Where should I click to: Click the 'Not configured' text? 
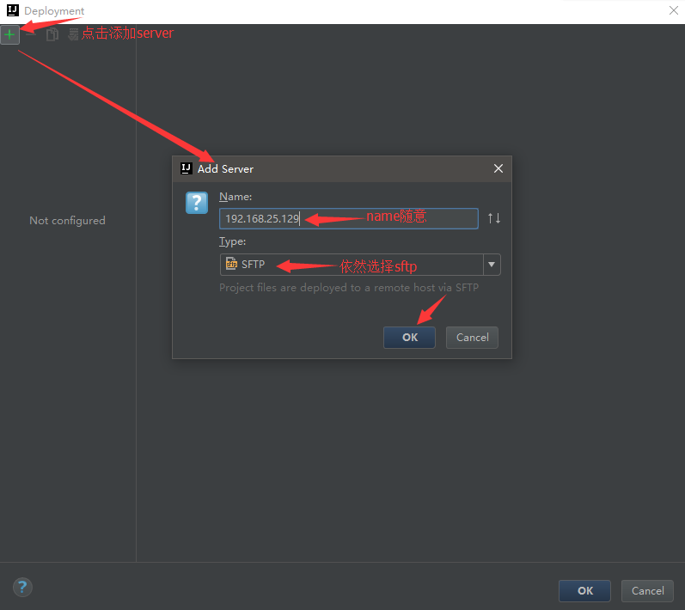67,221
